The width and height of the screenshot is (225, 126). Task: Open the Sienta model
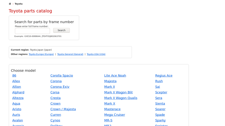click(160, 103)
